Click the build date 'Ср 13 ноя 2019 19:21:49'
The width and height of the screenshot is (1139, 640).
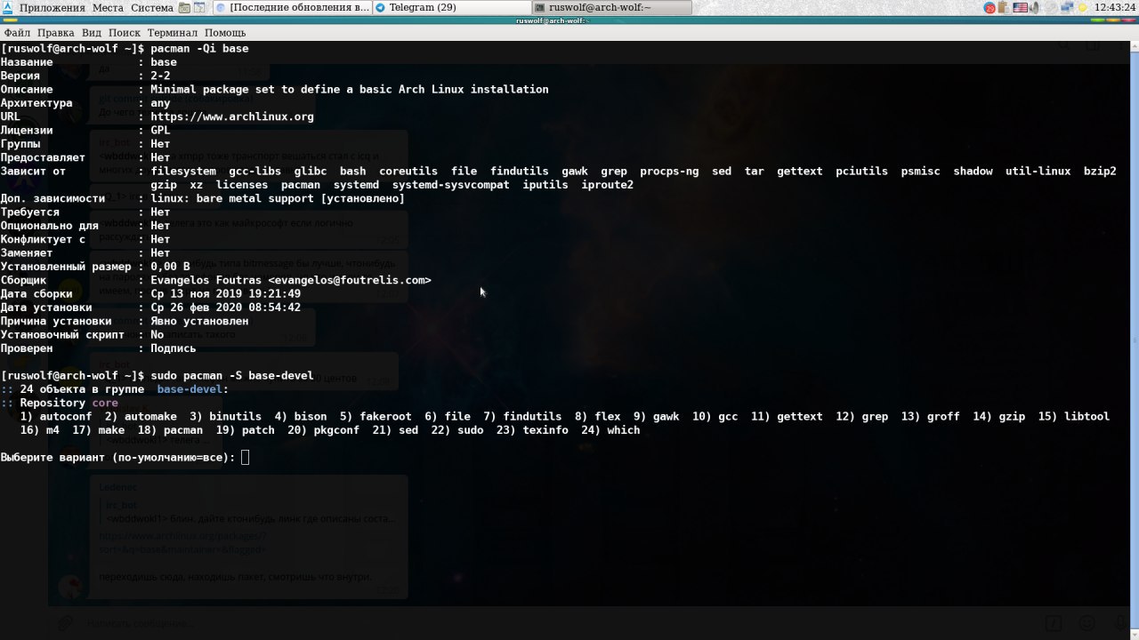coord(225,294)
